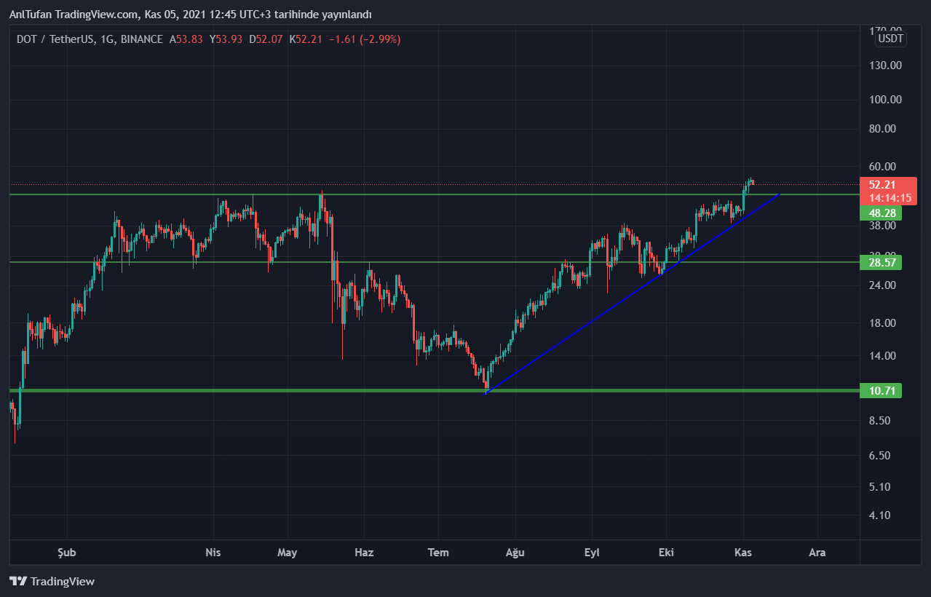Image resolution: width=931 pixels, height=597 pixels.
Task: Click the Kas month on time axis
Action: (x=742, y=553)
